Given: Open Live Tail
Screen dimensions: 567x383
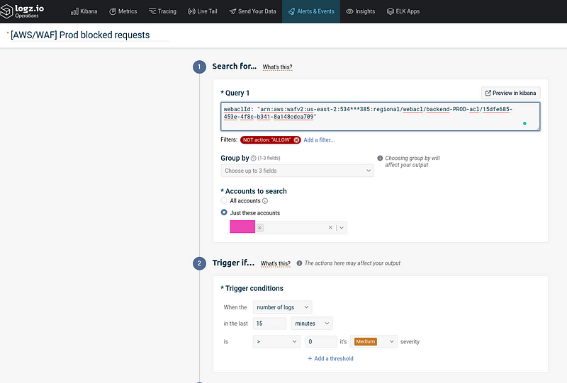Looking at the screenshot, I should [x=202, y=11].
